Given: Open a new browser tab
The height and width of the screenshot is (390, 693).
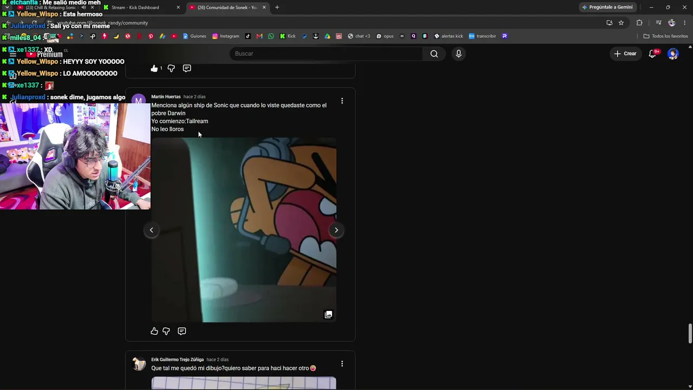Looking at the screenshot, I should click(x=277, y=8).
